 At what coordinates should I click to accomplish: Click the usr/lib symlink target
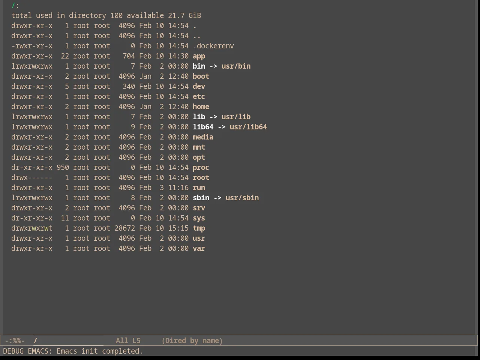pos(236,117)
